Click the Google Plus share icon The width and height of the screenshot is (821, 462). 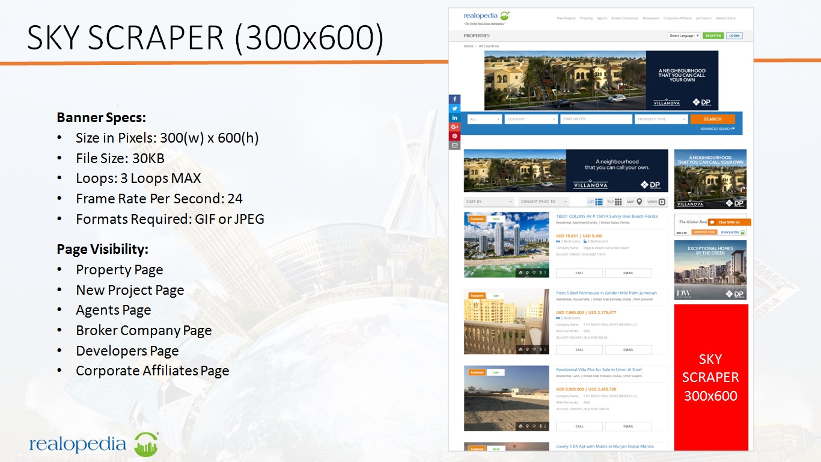pos(454,127)
